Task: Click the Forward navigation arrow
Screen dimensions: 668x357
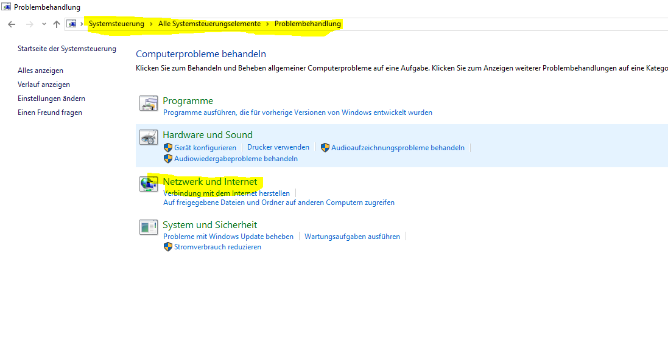Action: (x=29, y=24)
